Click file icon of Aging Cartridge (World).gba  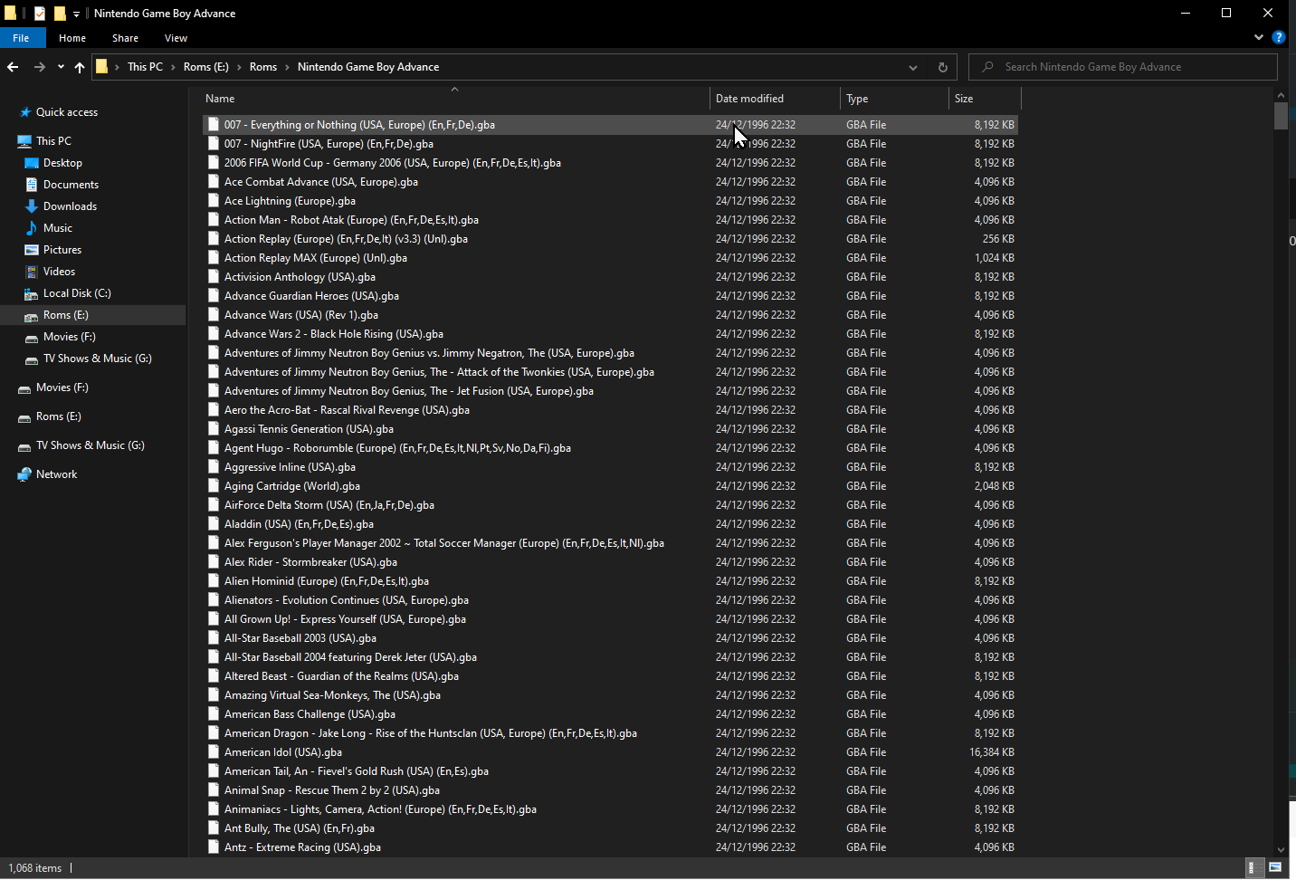(214, 486)
